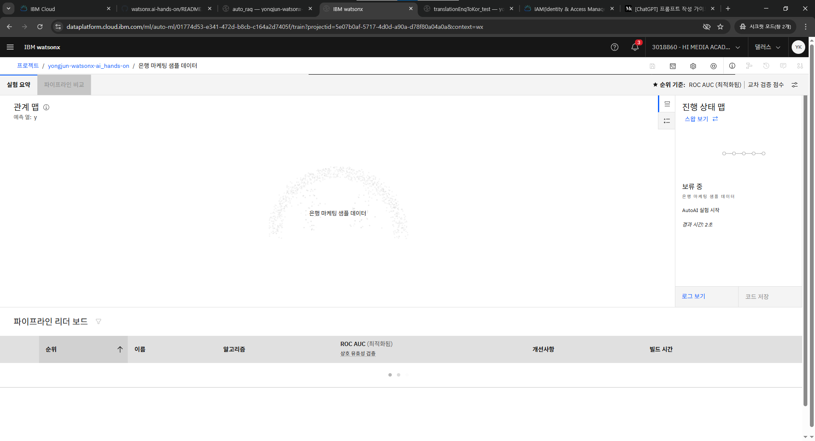Viewport: 815px width, 441px height.
Task: Select the 실험 요약 tab
Action: pyautogui.click(x=19, y=85)
